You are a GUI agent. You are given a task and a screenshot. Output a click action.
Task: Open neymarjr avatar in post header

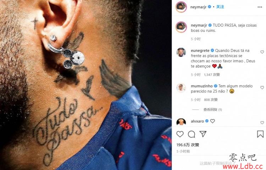coord(181,7)
